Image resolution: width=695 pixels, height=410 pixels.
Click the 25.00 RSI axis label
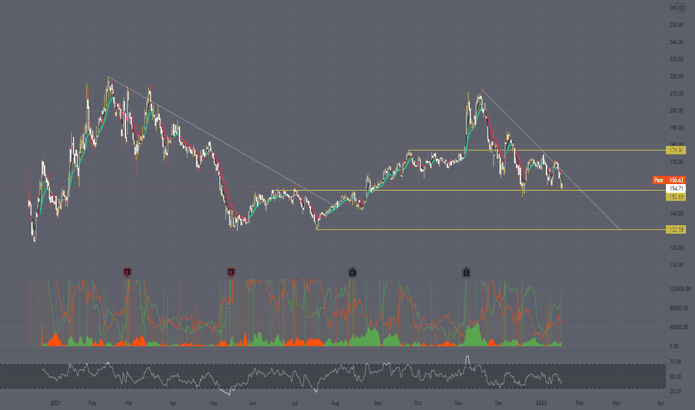coord(675,391)
